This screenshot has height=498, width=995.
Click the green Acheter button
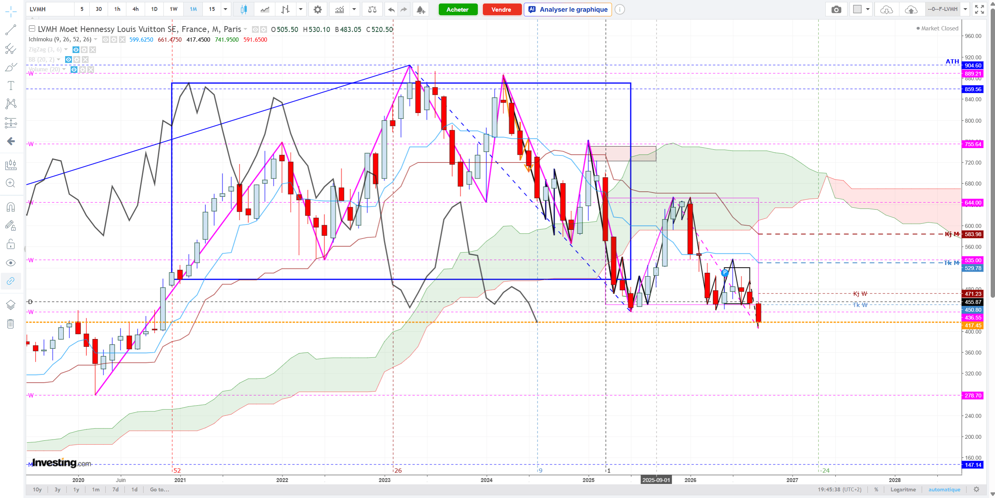458,9
